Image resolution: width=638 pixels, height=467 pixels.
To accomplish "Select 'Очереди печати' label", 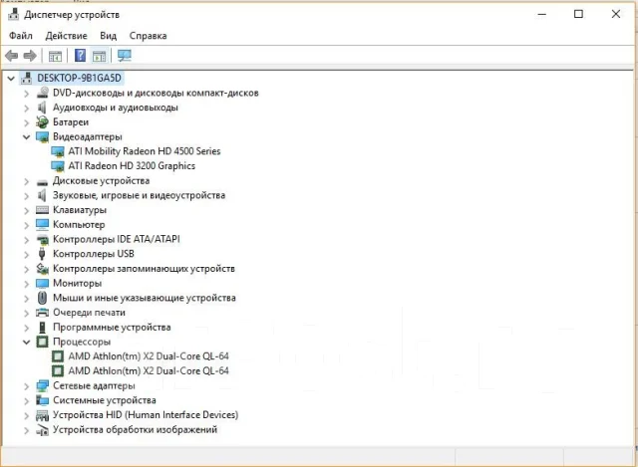I will click(89, 313).
